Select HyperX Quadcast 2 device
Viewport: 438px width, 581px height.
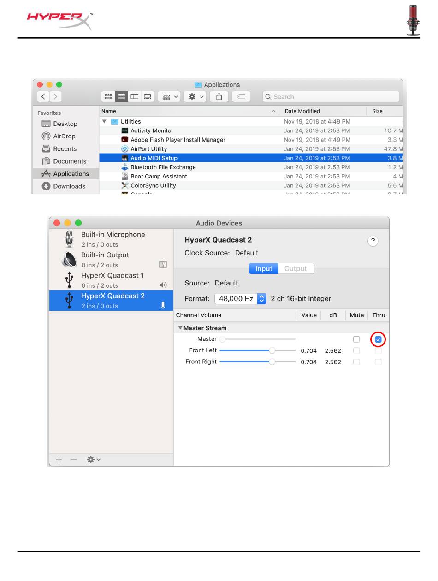111,301
